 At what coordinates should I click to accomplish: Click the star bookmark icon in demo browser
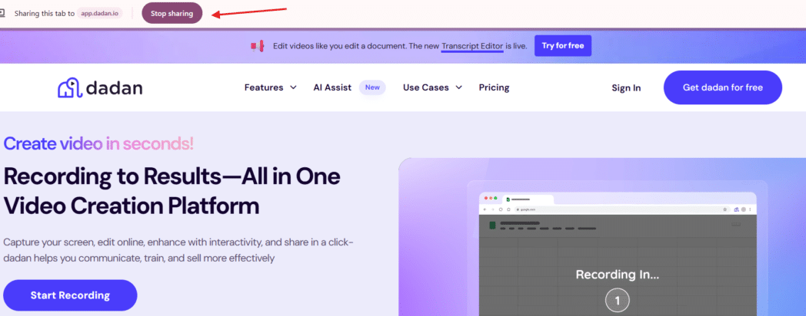click(x=725, y=209)
